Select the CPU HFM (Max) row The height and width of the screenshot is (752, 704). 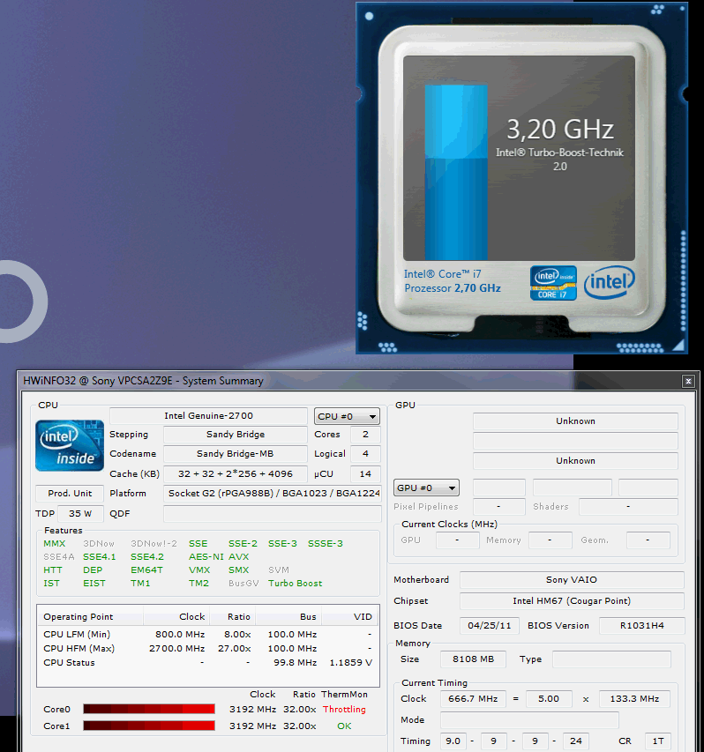[207, 648]
